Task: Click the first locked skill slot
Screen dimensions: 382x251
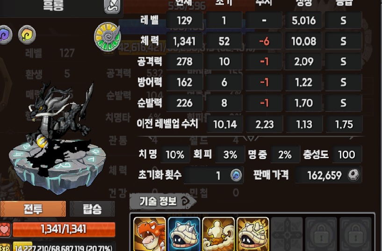Action: (321, 234)
